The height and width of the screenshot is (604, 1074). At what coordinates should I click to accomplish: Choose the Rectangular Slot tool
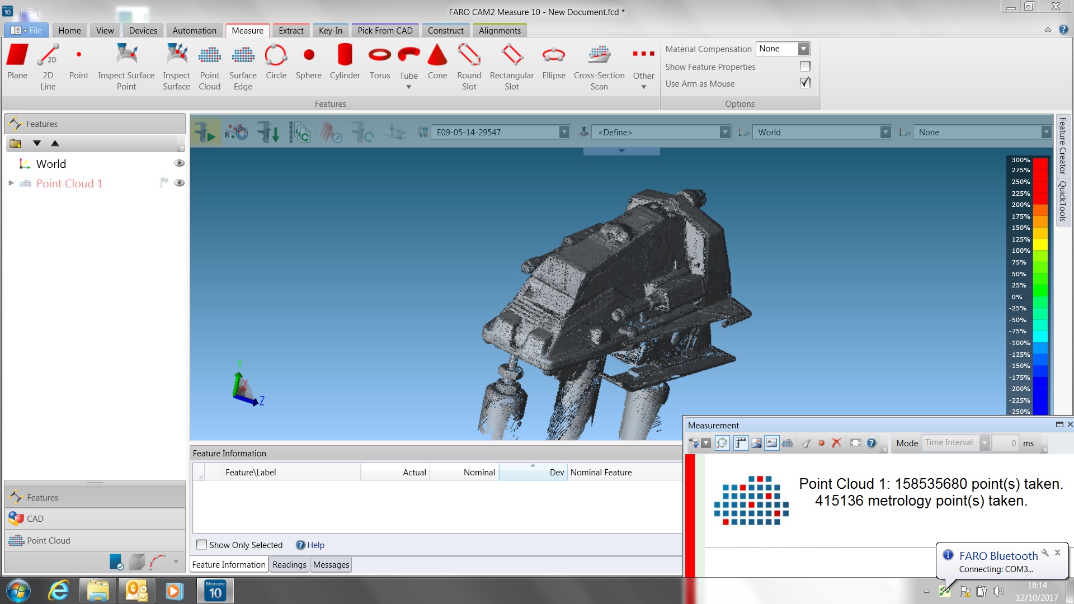(x=512, y=67)
